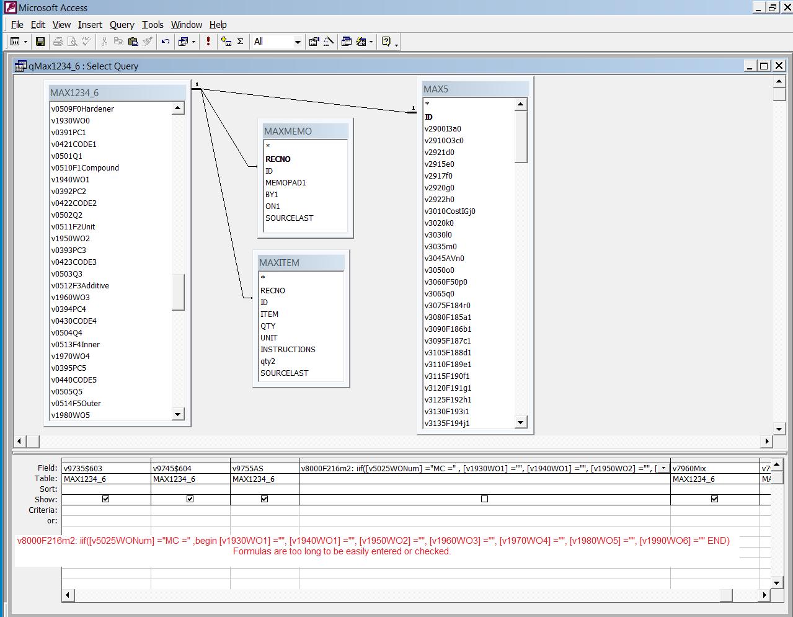Click the Copy toolbar icon
This screenshot has height=617, width=793.
[x=118, y=42]
